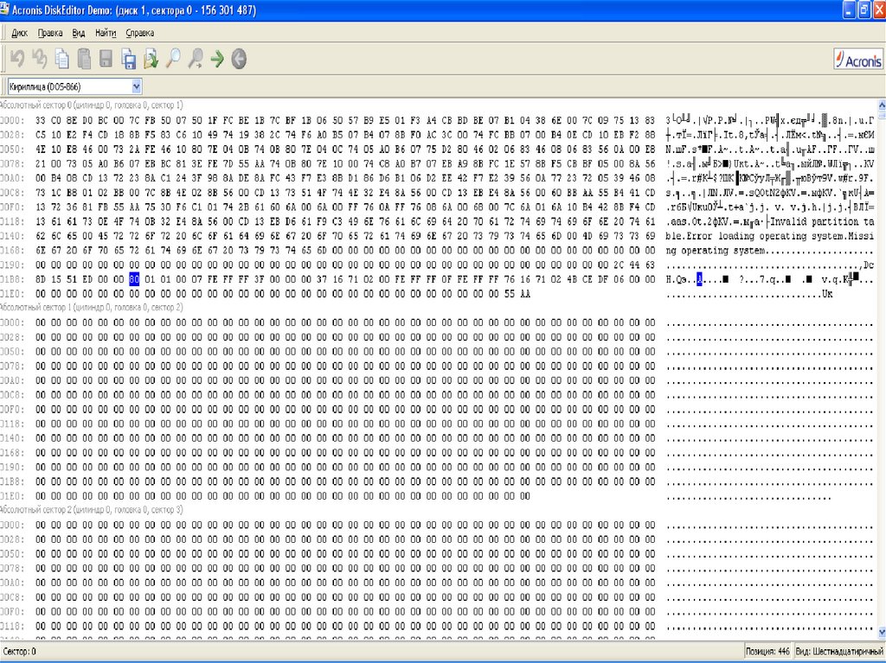Click the grey round Back arrow icon
This screenshot has height=663, width=886.
(239, 59)
